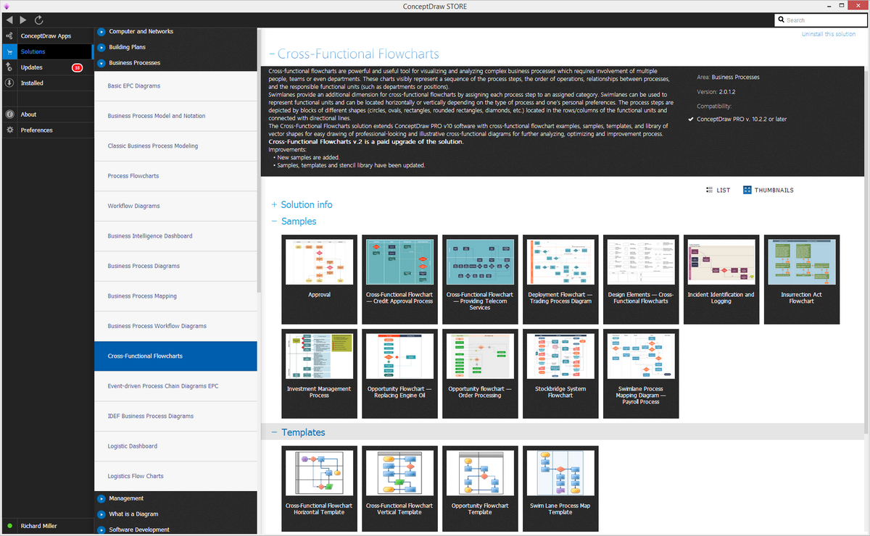Open IDEF Business Process Diagrams
This screenshot has width=870, height=536.
pos(175,416)
